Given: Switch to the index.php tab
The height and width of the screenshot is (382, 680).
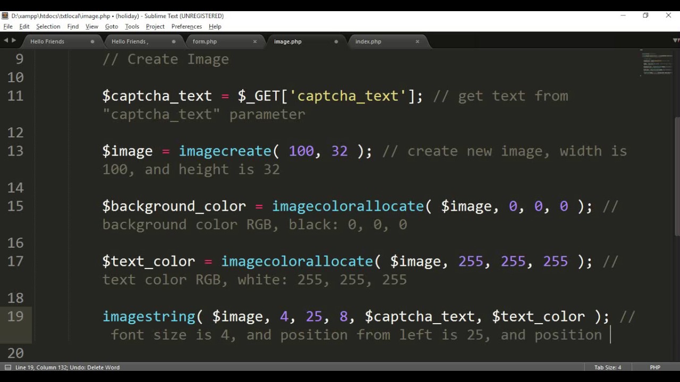Looking at the screenshot, I should (368, 41).
